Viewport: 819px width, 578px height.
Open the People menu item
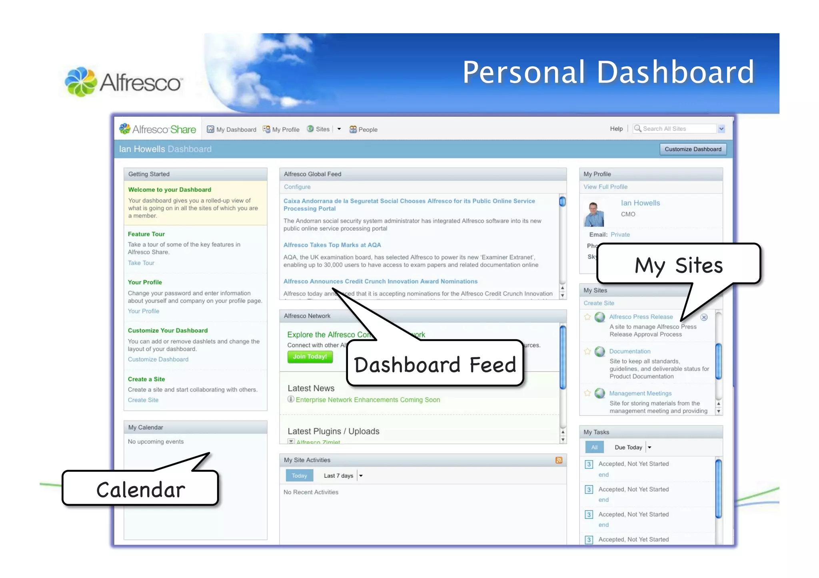368,129
